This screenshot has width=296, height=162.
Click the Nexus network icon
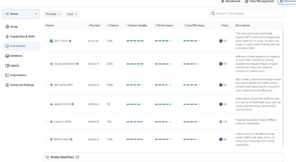[7, 14]
